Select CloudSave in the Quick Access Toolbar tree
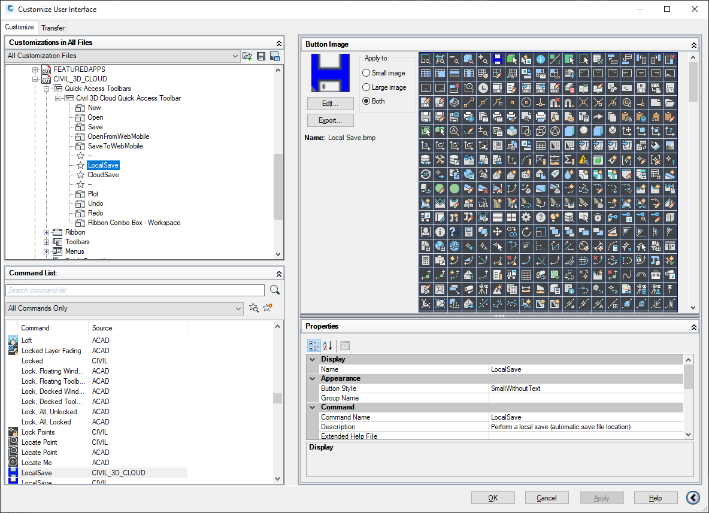This screenshot has width=709, height=513. (x=103, y=175)
